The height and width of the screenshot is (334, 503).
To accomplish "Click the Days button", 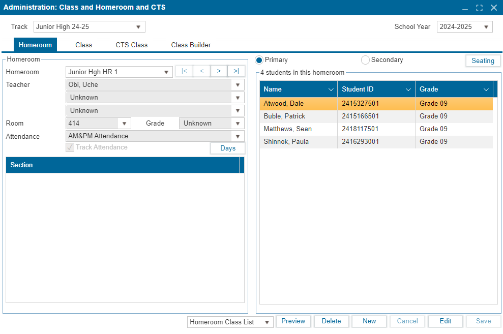I will [228, 148].
